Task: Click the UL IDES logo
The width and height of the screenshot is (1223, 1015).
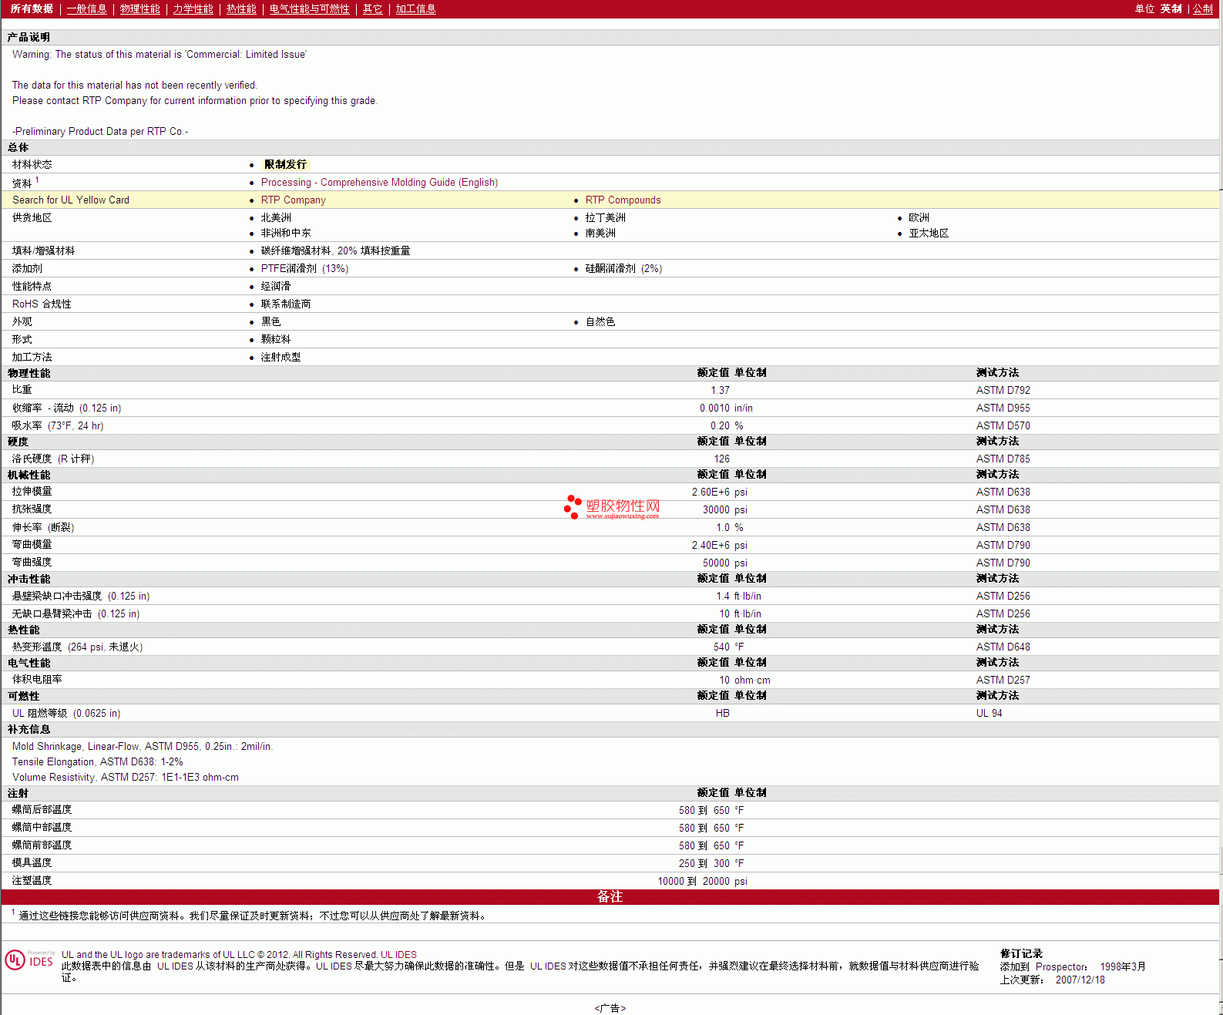Action: tap(29, 960)
